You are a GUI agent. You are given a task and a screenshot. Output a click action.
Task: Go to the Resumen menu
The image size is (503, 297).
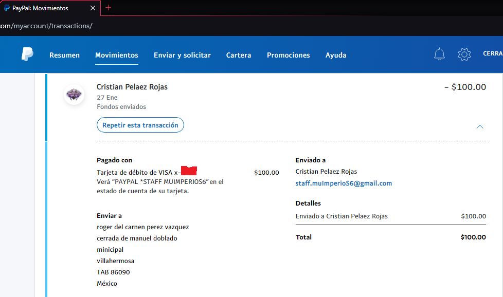click(x=64, y=55)
